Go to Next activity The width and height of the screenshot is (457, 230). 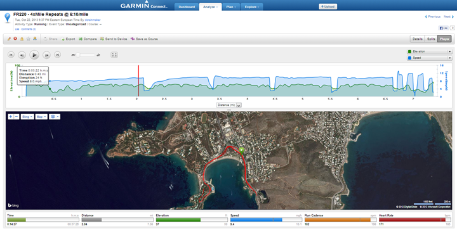[x=449, y=16]
